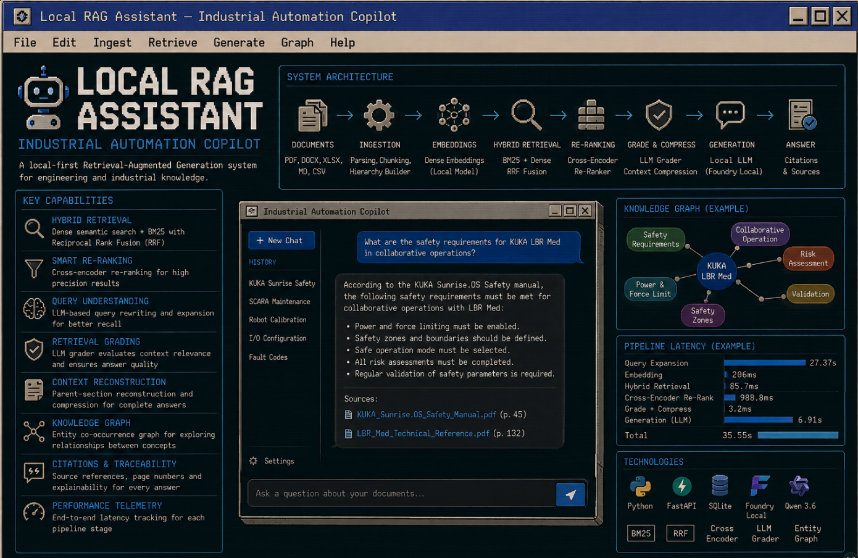Open the Graph menu
Image resolution: width=858 pixels, height=558 pixels.
coord(297,43)
